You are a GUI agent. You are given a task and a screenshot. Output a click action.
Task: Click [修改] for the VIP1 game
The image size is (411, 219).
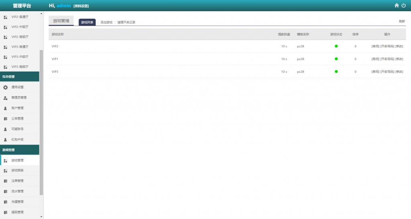pyautogui.click(x=399, y=59)
